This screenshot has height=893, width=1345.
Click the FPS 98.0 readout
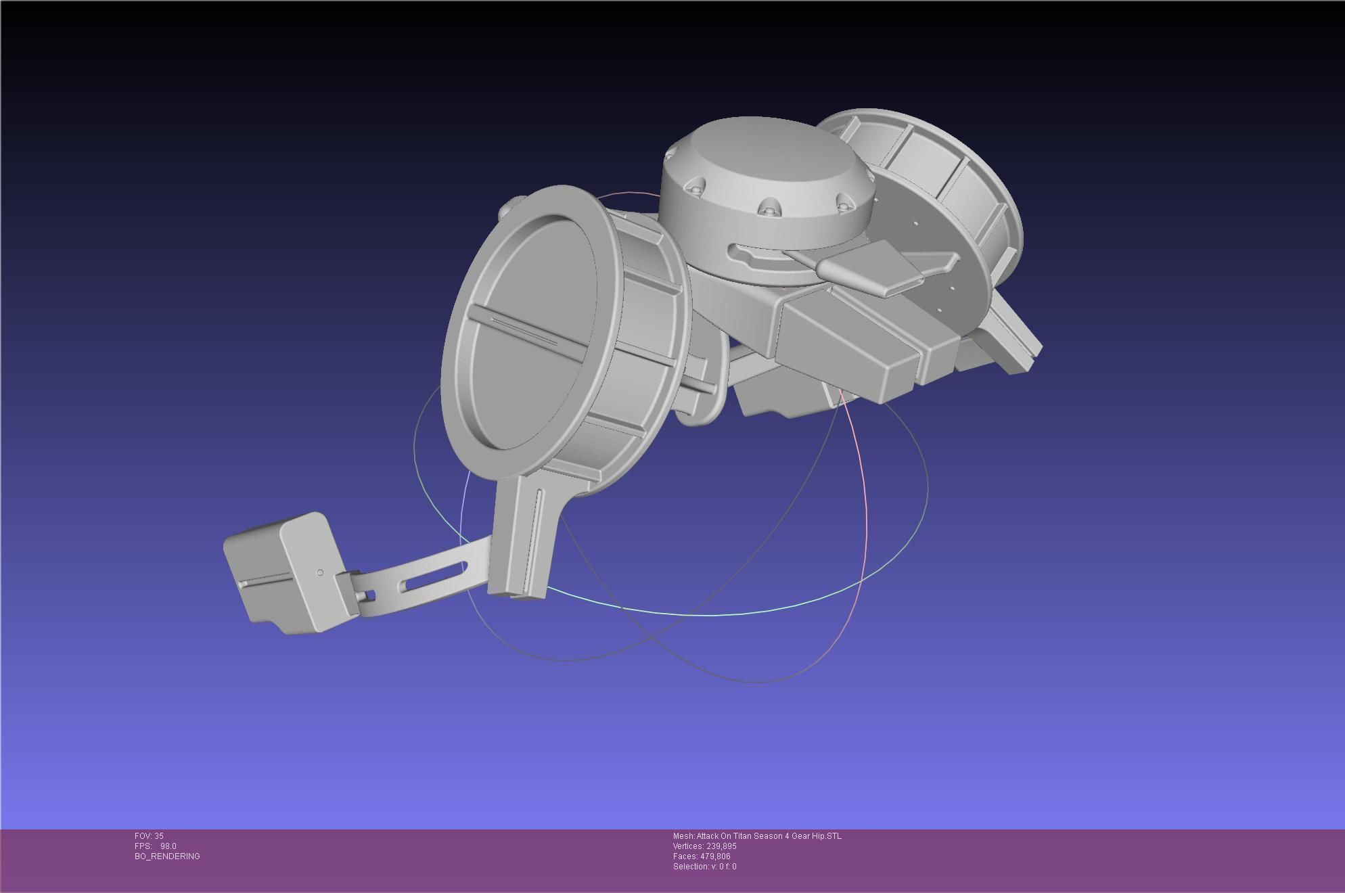155,846
